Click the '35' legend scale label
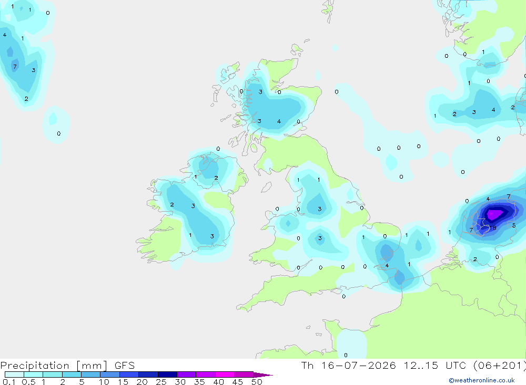This screenshot has width=526, height=385. click(x=199, y=382)
